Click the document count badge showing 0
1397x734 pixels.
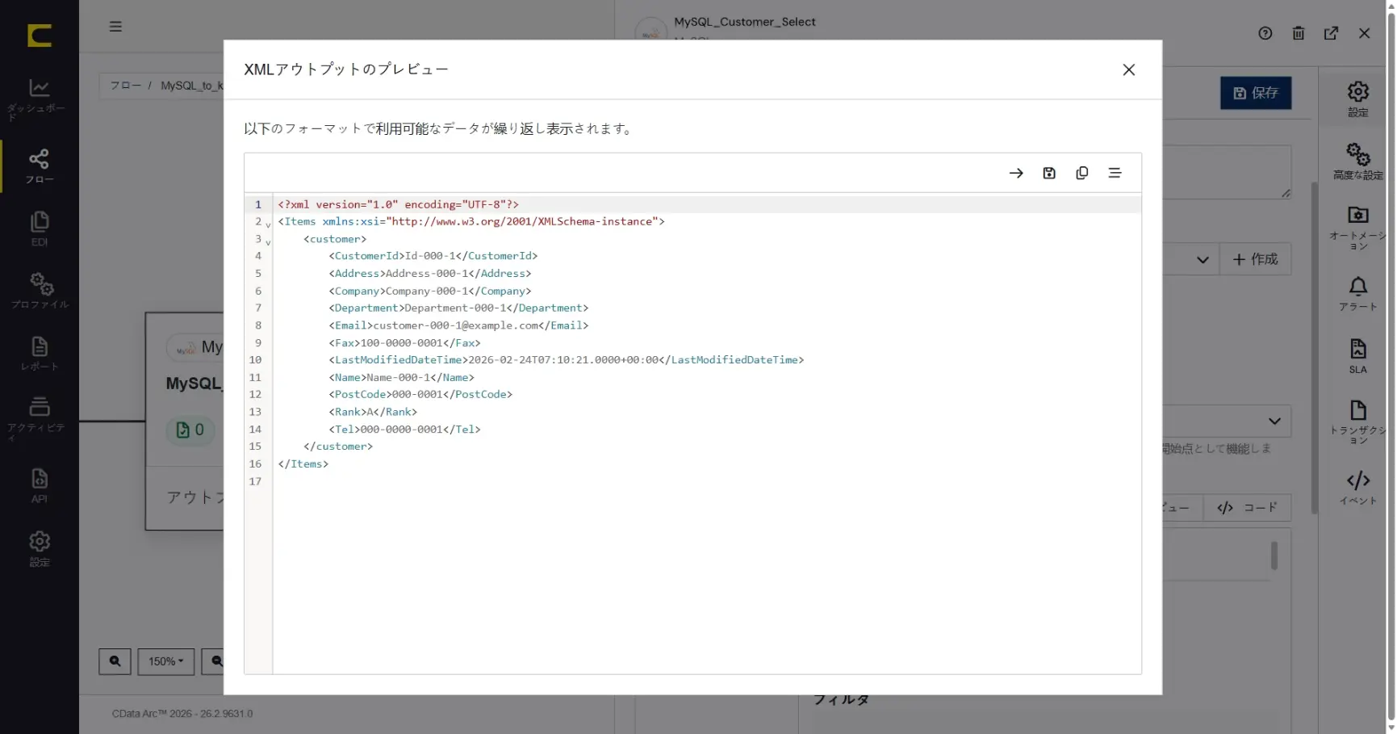click(x=190, y=430)
